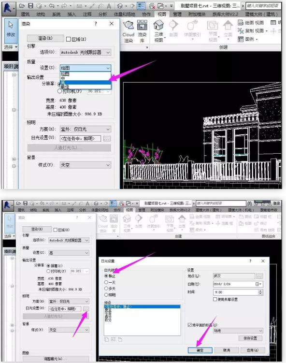Viewport: 286px width, 363px height.
Task: Click the 地点 武汉 field in 日光设置
Action: click(234, 276)
